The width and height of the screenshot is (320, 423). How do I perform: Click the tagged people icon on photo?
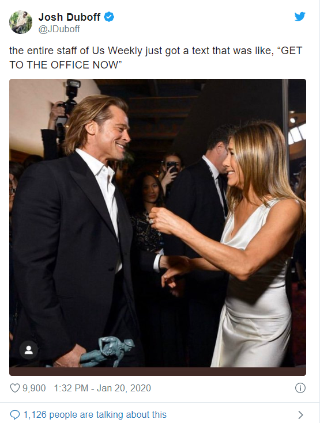tap(28, 350)
